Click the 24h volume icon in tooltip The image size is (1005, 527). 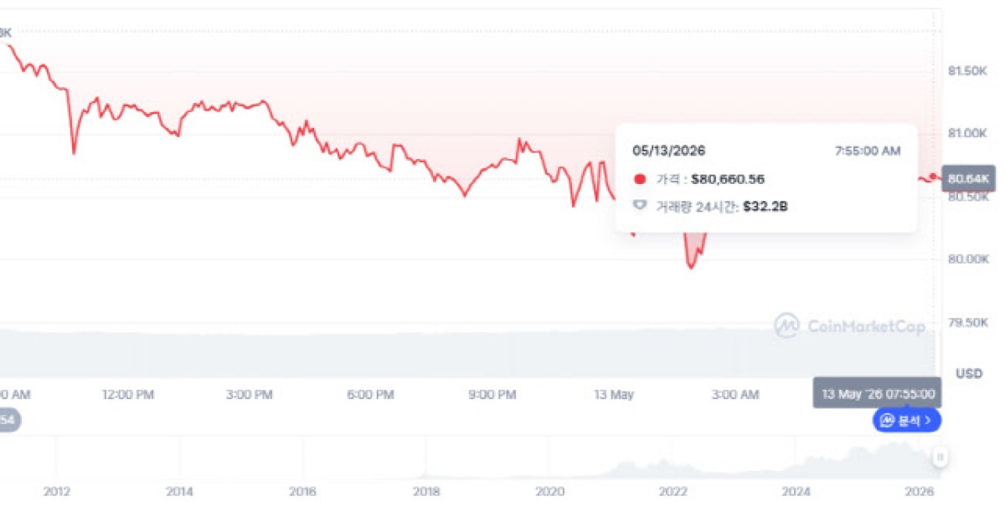(641, 205)
